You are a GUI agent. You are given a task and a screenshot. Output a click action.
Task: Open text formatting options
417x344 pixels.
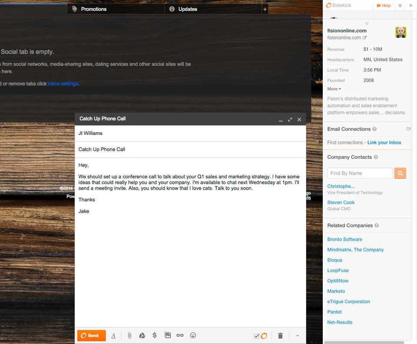coord(113,335)
